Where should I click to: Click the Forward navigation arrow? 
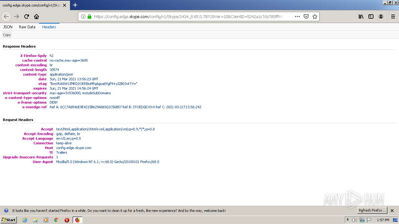17,16
